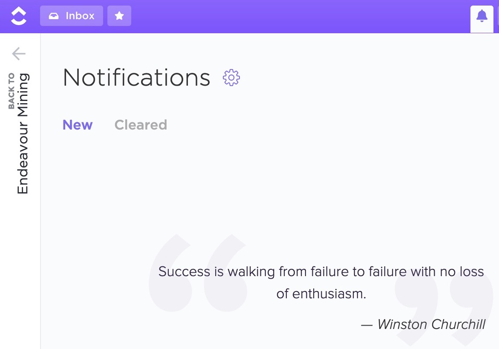Toggle back to New notifications
The width and height of the screenshot is (499, 349).
tap(77, 125)
